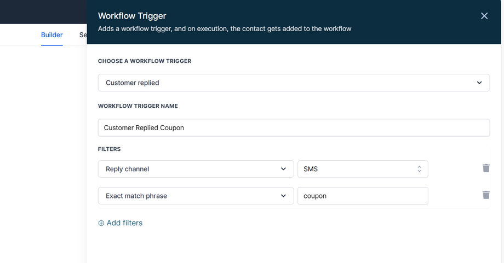Image resolution: width=504 pixels, height=263 pixels.
Task: Open the partially hidden tab next to Builder
Action: pos(83,35)
